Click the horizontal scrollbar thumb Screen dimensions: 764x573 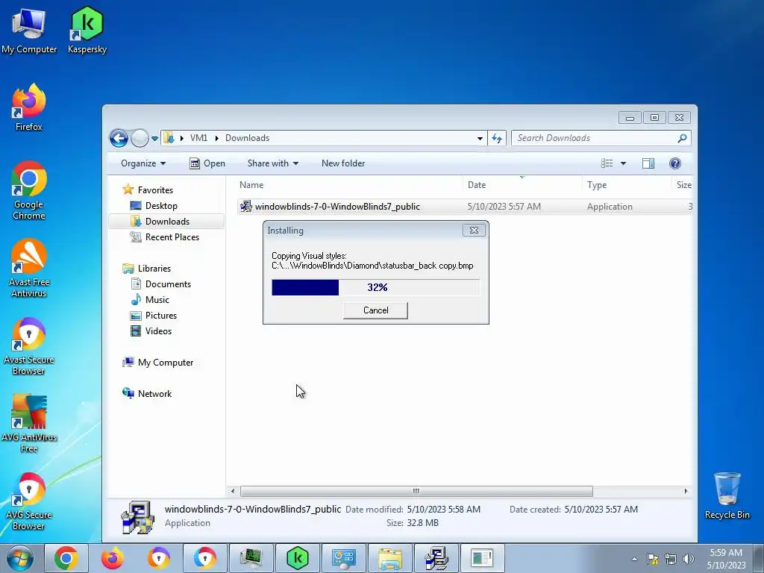point(416,491)
